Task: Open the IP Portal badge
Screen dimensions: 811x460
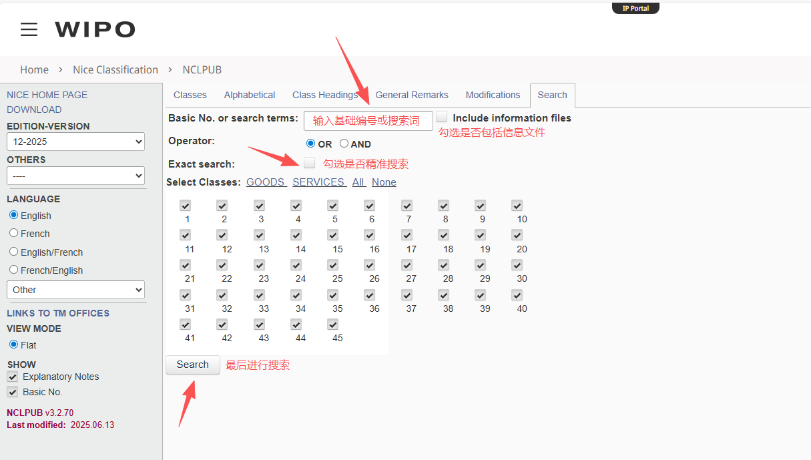Action: (635, 8)
